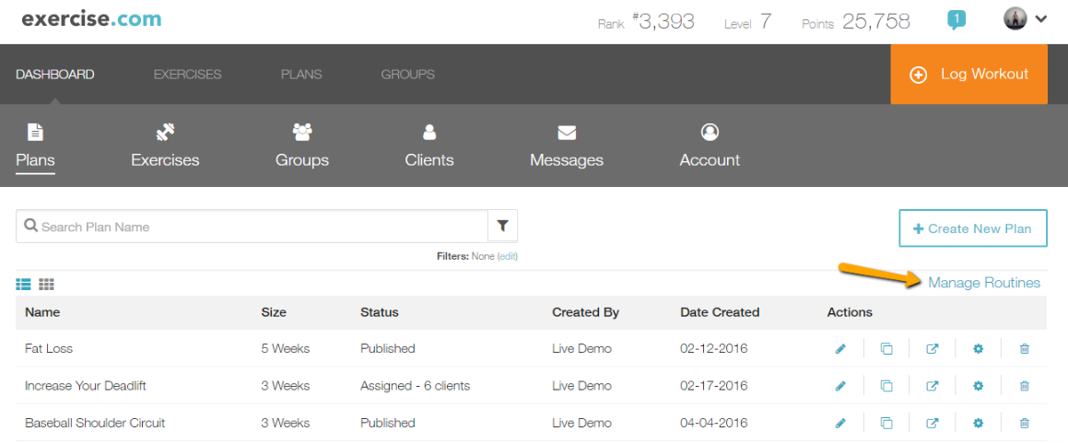Click Create New Plan button
This screenshot has width=1068, height=443.
tap(973, 228)
